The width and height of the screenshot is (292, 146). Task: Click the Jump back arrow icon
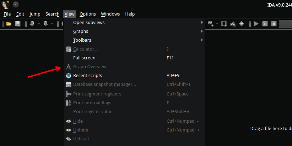(32, 24)
